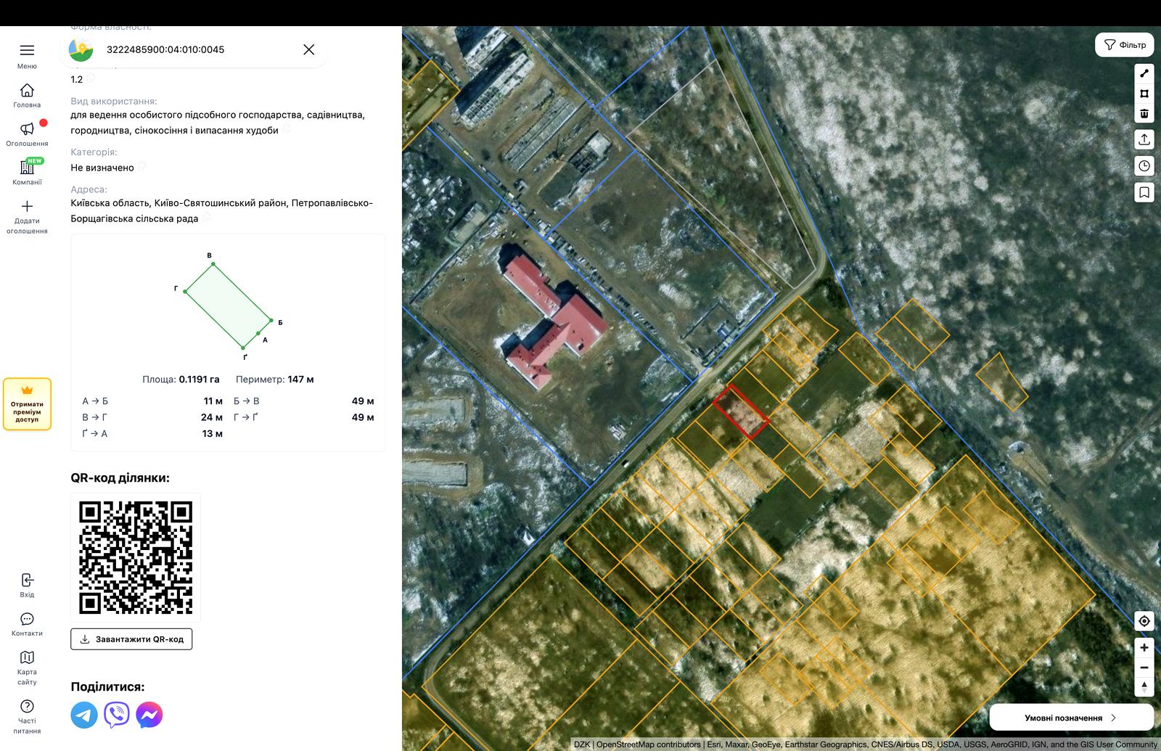Open the Фільтр map filter
The width and height of the screenshot is (1161, 751).
pyautogui.click(x=1124, y=45)
